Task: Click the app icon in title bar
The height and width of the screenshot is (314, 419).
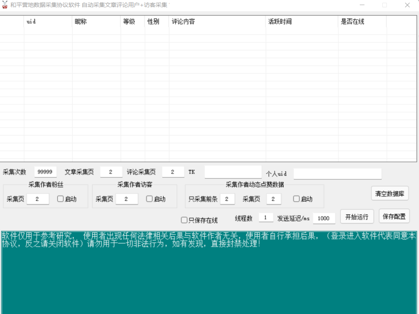Action: pyautogui.click(x=5, y=5)
